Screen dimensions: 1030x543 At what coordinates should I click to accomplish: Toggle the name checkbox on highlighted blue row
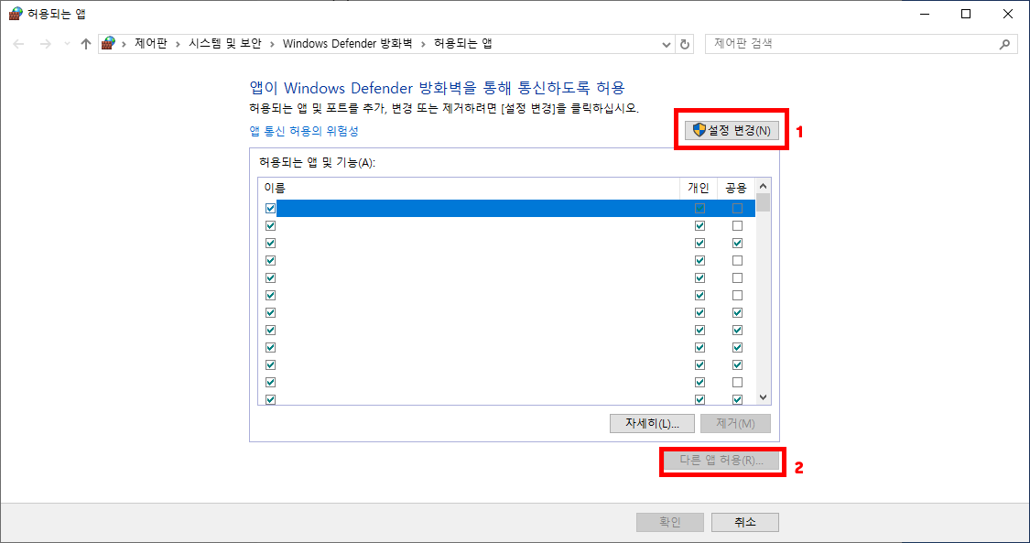[270, 208]
